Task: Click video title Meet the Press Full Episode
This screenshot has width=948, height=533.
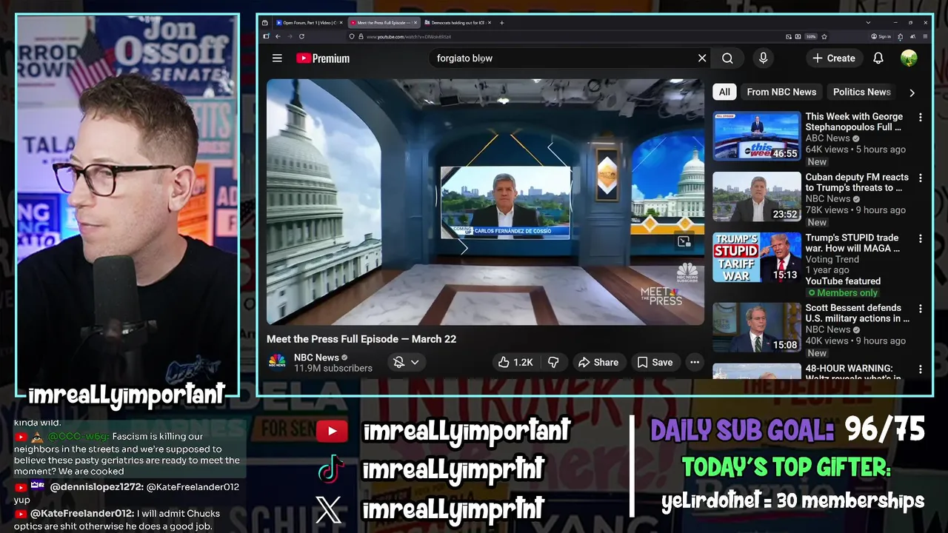Action: 361,339
